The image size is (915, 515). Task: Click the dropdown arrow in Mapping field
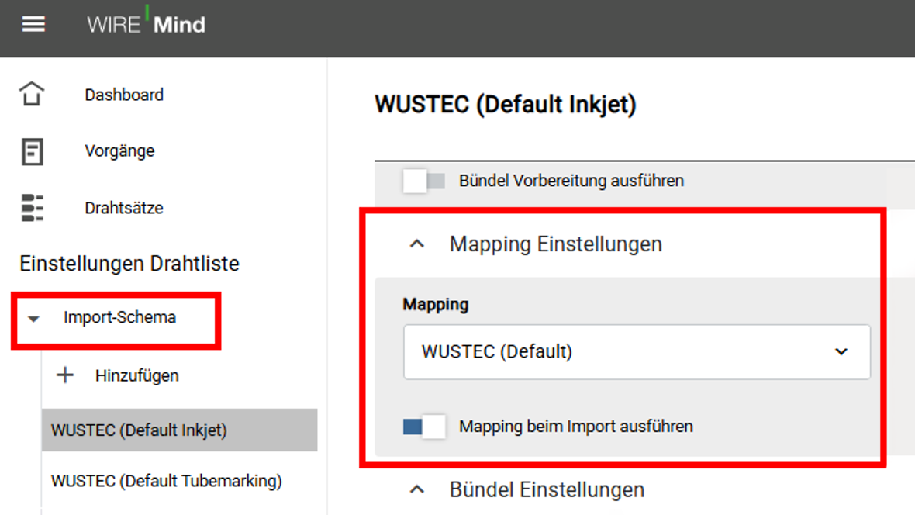(841, 351)
